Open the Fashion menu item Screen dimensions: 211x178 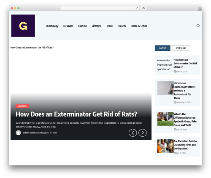(82, 26)
